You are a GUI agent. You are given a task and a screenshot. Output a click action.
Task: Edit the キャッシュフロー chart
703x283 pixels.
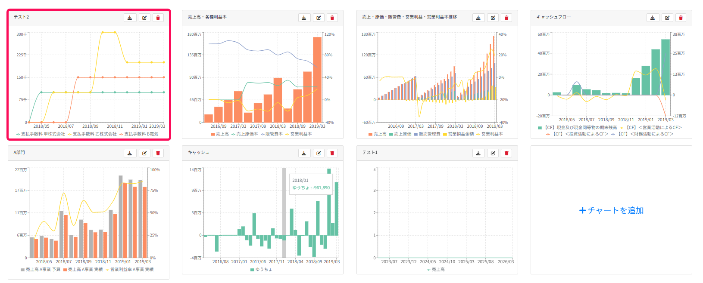(667, 18)
